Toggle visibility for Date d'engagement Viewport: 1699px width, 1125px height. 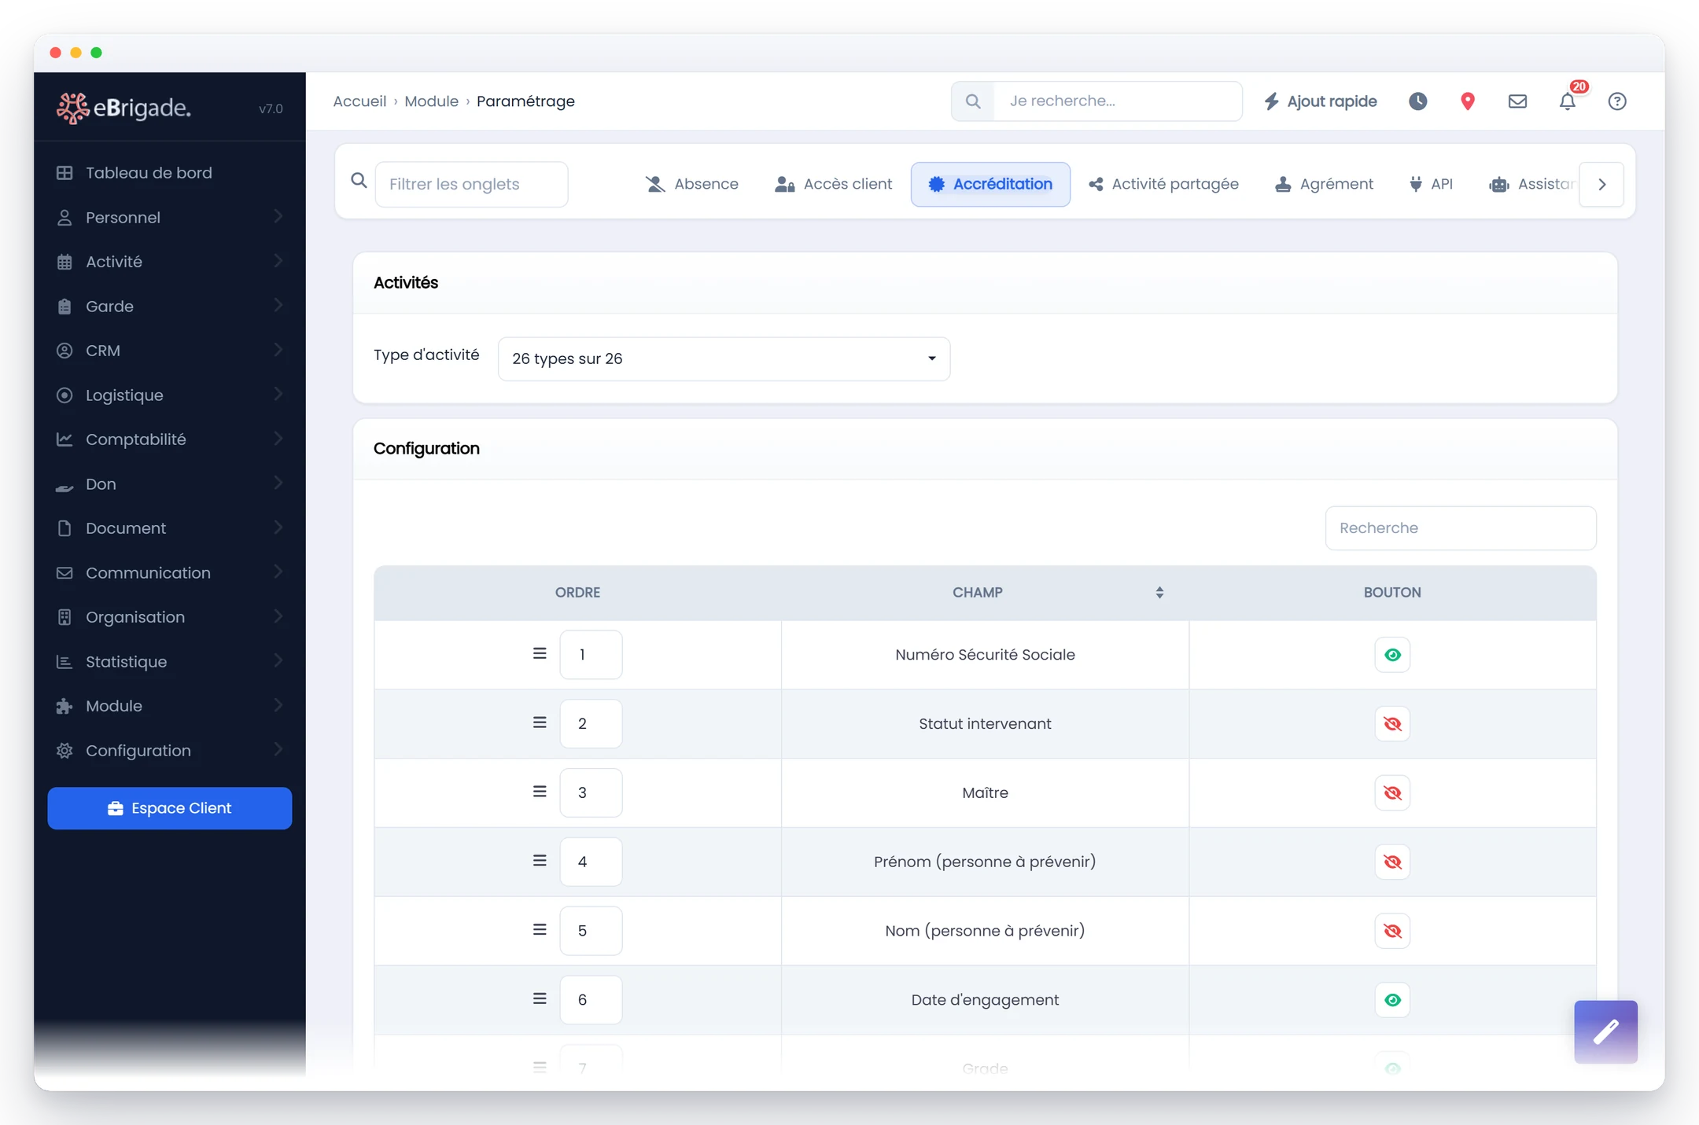pyautogui.click(x=1392, y=1001)
